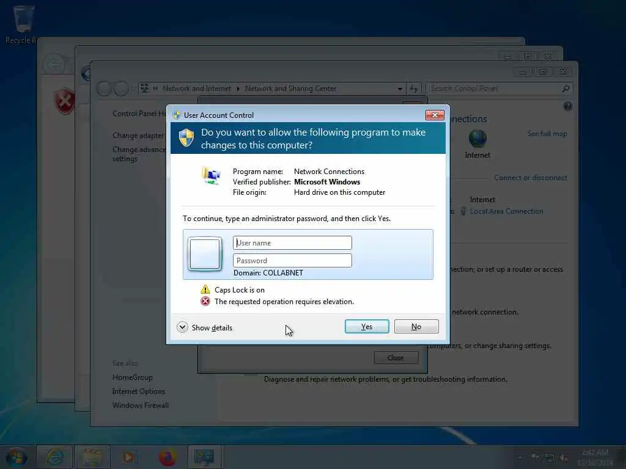626x469 pixels.
Task: Open Windows Media Player from taskbar
Action: click(x=130, y=457)
